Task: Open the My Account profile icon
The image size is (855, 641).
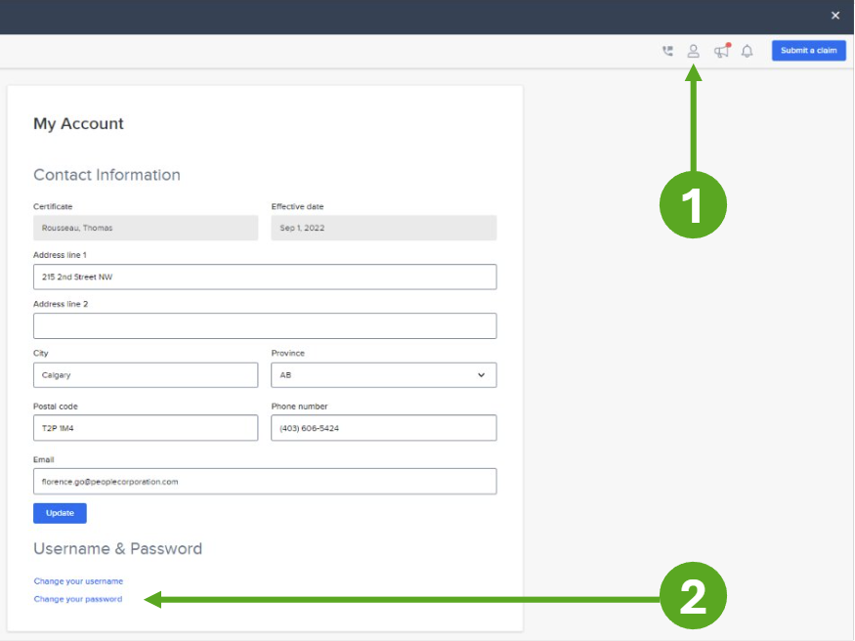Action: (x=693, y=51)
